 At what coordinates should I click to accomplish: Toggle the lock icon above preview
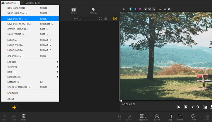coord(160,9)
